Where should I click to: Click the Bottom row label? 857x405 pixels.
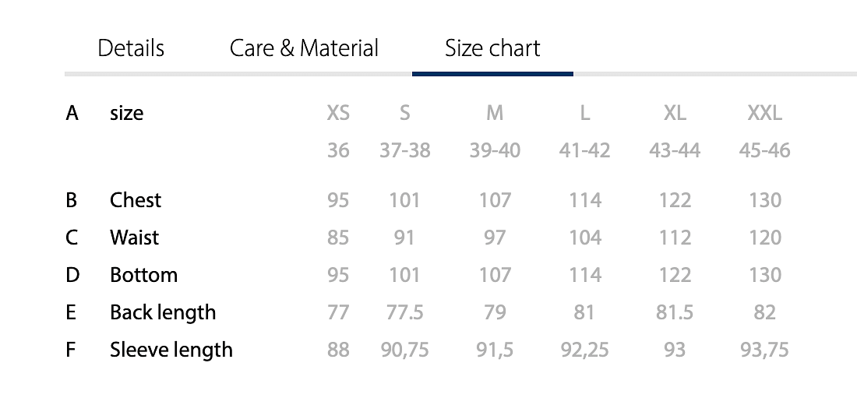point(143,275)
